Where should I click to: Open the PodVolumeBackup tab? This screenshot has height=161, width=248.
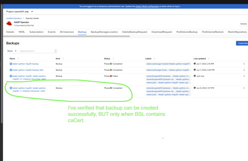(x=187, y=32)
